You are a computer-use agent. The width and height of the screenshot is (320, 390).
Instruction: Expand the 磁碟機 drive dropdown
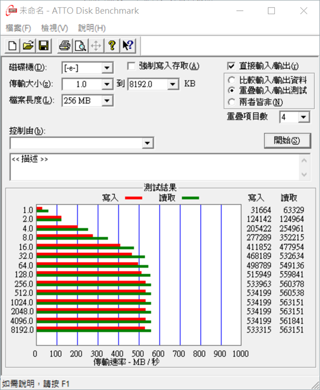107,68
